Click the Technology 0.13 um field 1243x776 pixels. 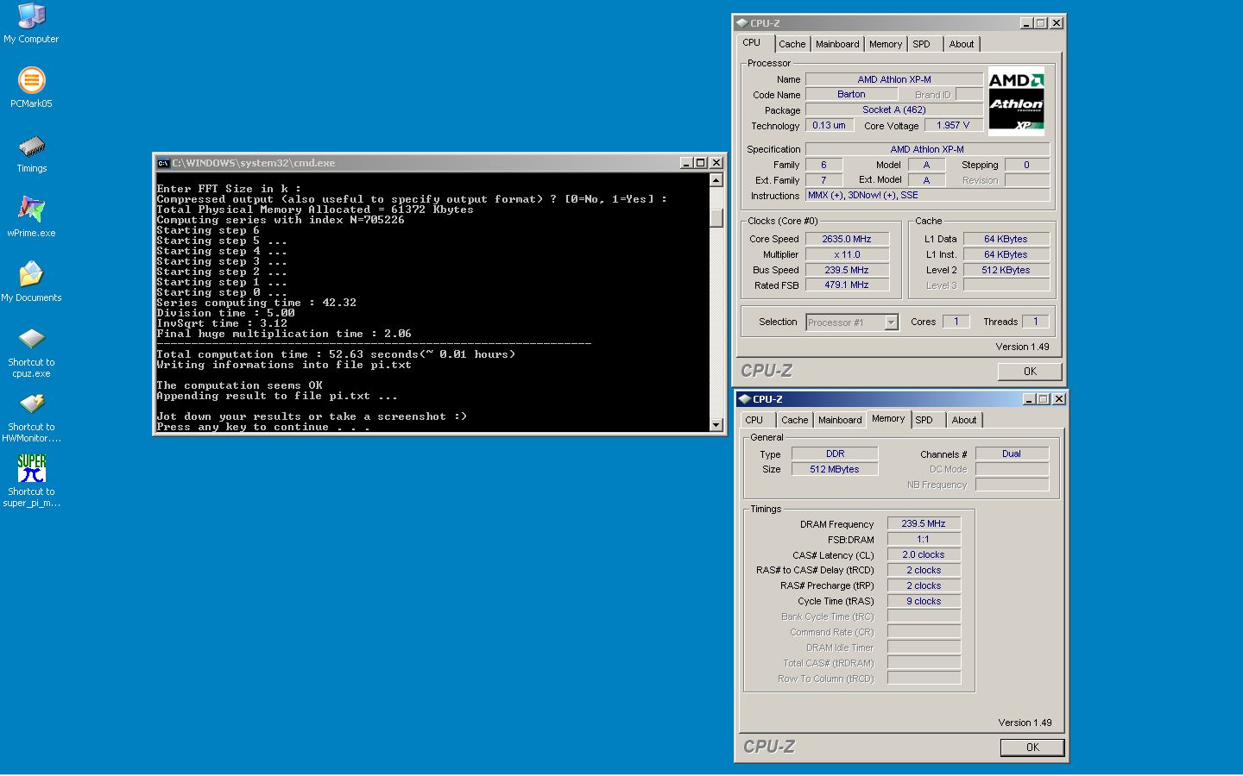coord(830,125)
